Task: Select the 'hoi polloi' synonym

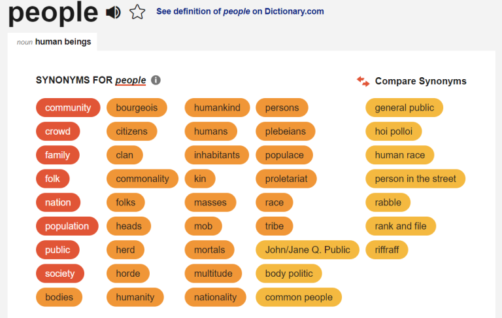Action: click(393, 131)
